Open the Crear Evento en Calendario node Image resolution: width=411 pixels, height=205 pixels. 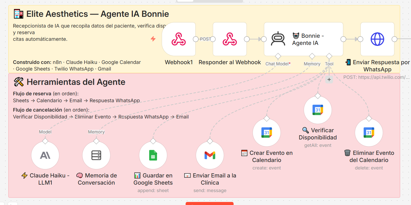pos(267,133)
